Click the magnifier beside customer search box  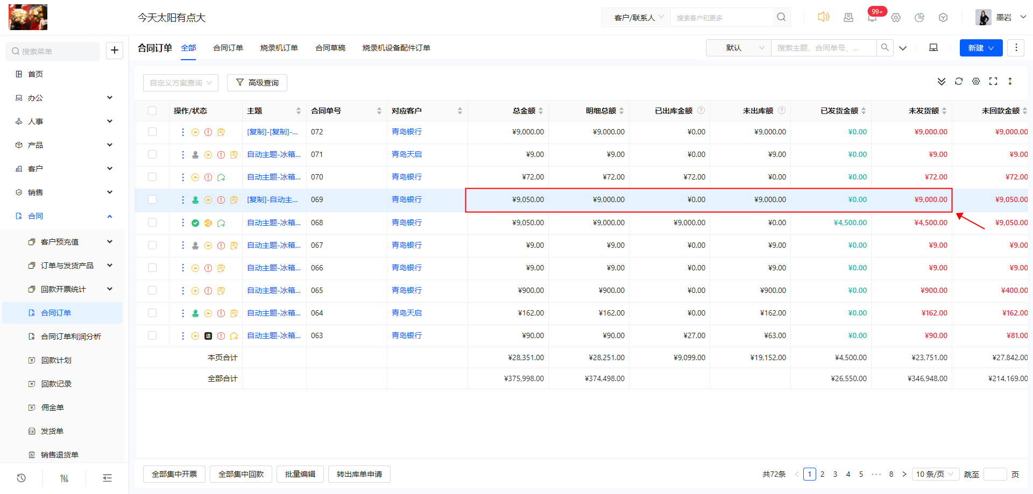click(781, 17)
